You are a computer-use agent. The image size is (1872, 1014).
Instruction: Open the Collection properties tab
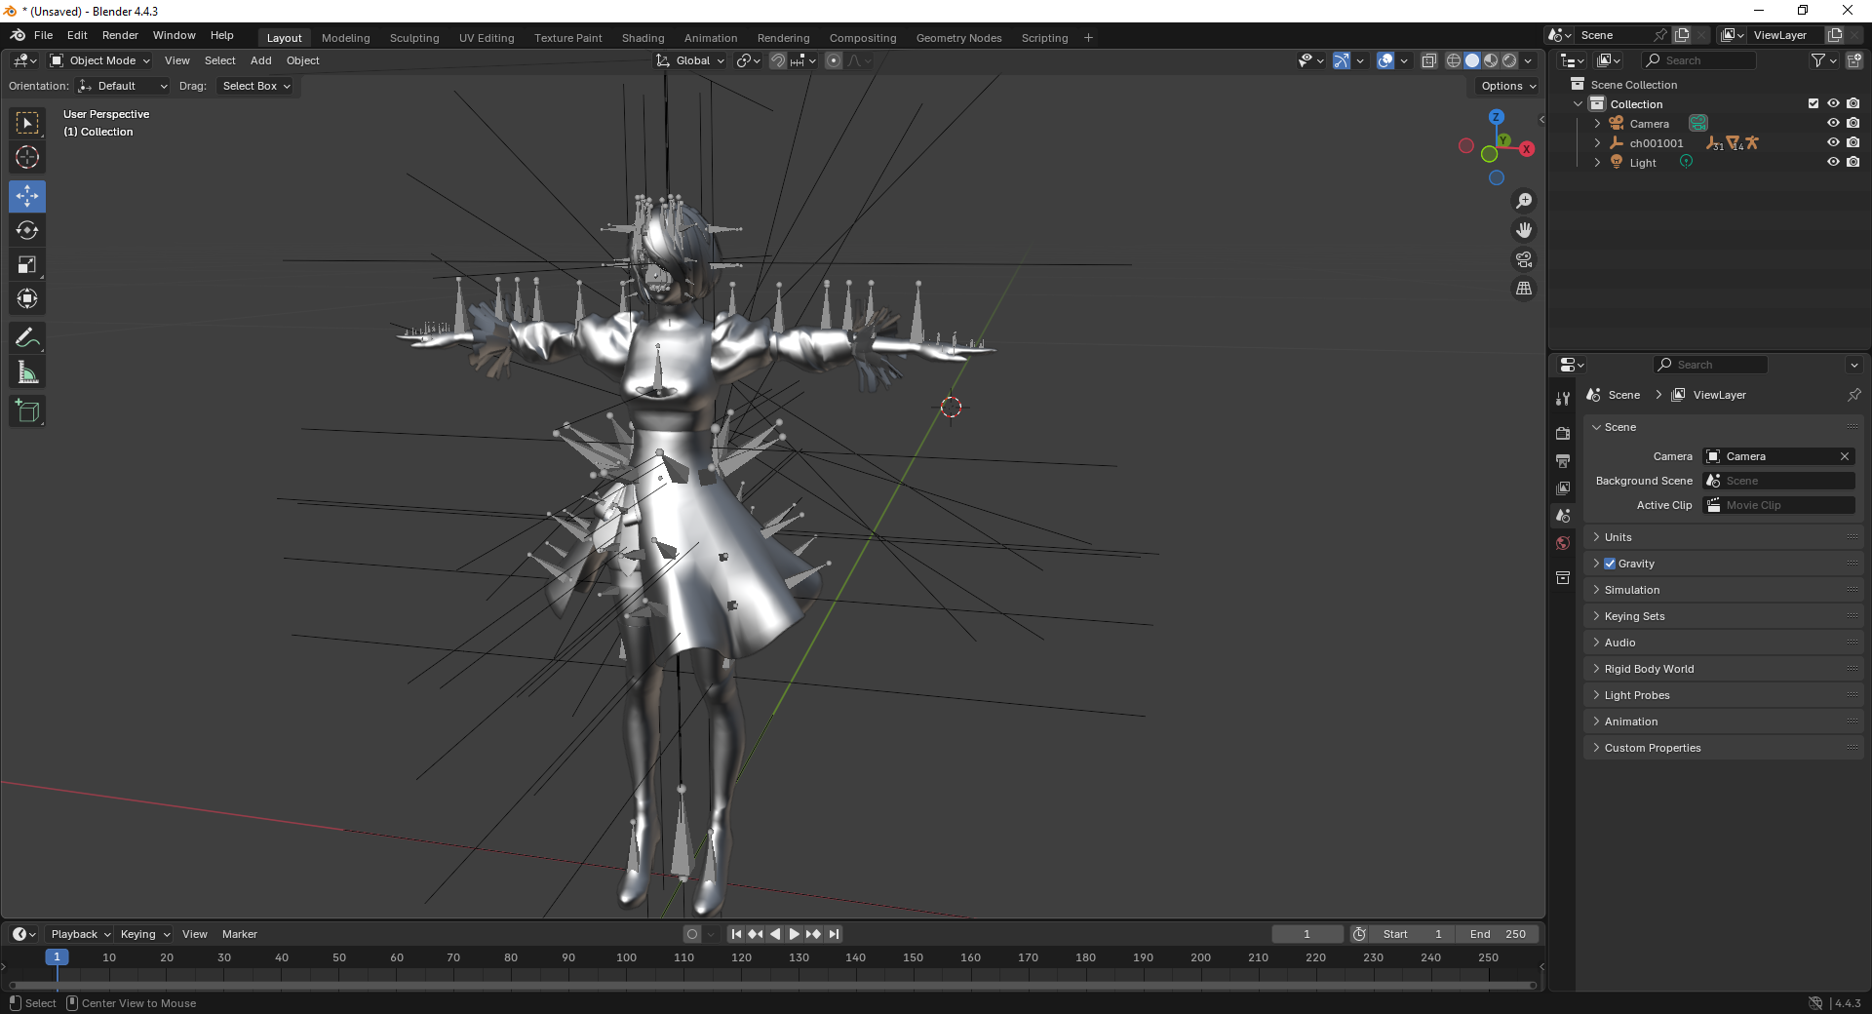pyautogui.click(x=1563, y=577)
